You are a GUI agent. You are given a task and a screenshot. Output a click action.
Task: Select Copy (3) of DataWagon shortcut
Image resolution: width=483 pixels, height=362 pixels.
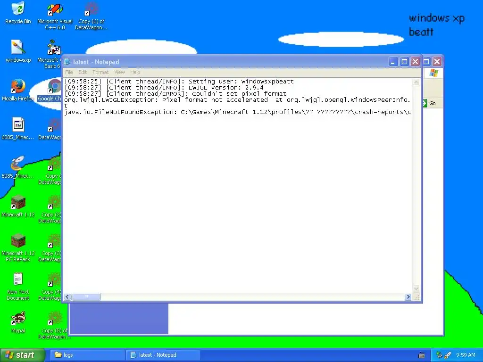click(x=50, y=248)
